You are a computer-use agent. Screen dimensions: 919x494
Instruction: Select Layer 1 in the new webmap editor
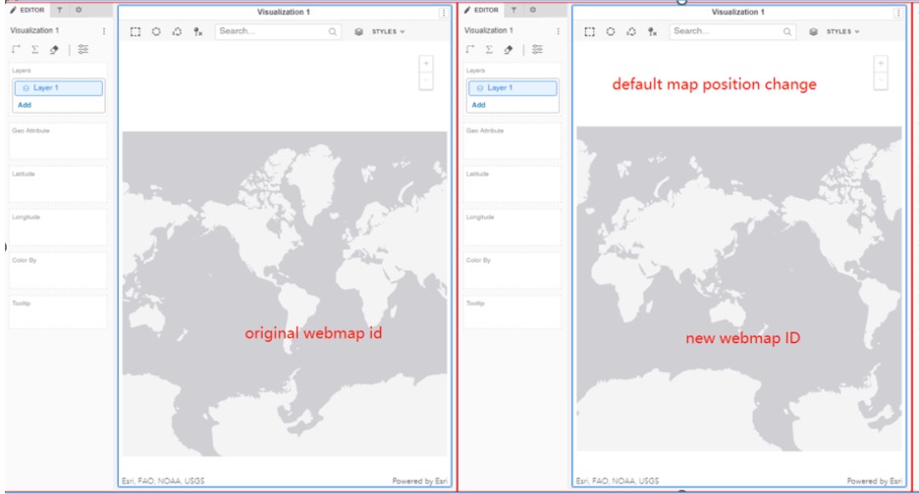coord(511,88)
